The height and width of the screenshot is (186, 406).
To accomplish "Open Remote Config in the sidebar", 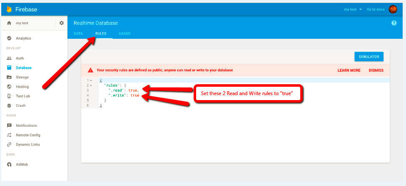I will pyautogui.click(x=28, y=135).
